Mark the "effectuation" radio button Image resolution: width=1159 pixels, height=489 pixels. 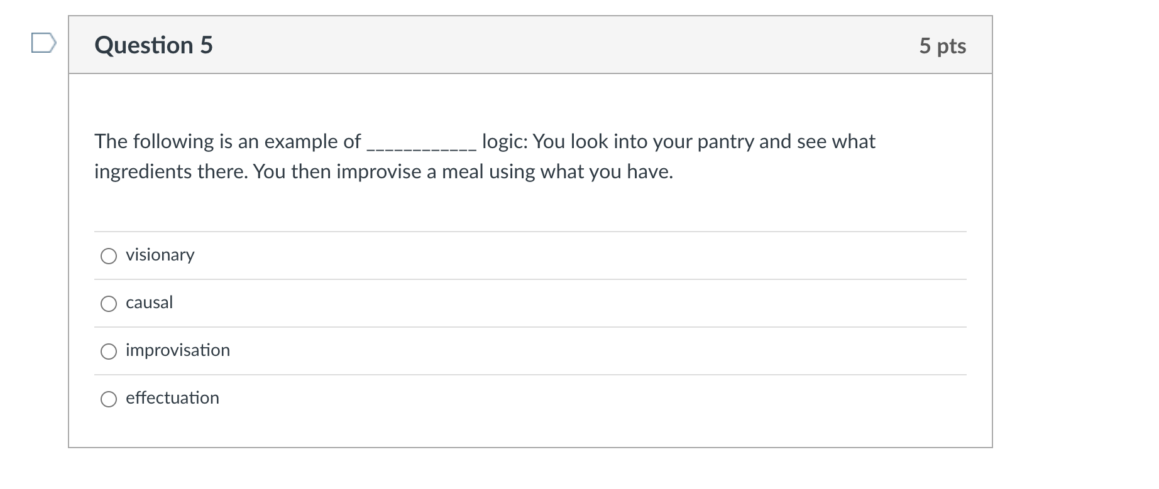(109, 399)
